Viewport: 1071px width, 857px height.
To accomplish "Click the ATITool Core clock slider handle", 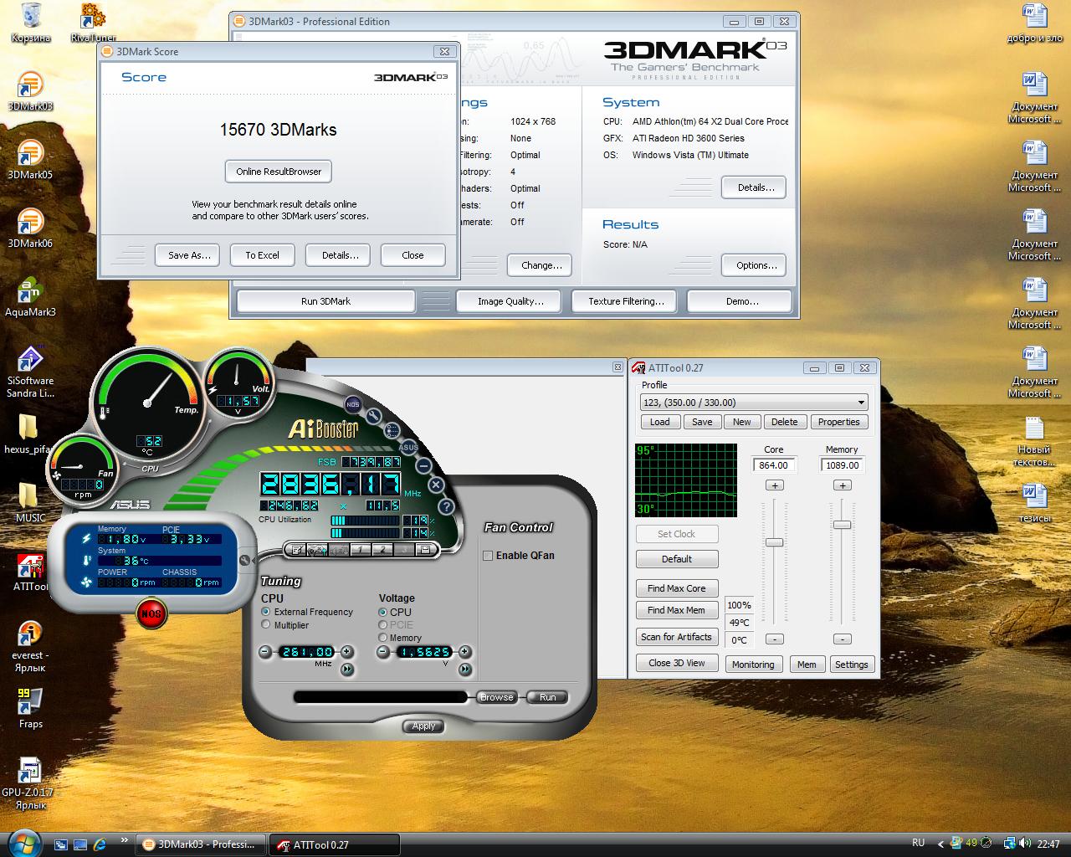I will 775,542.
